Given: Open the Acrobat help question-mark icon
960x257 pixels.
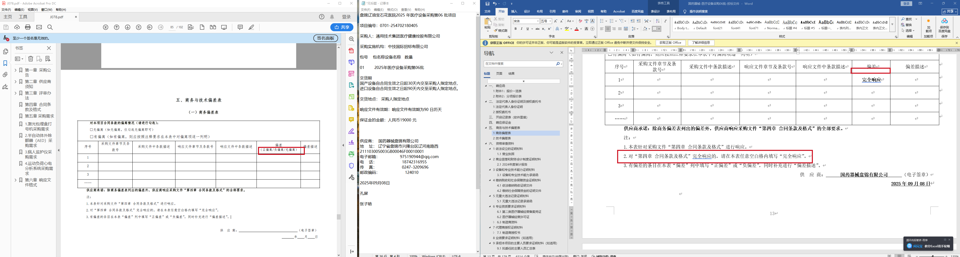Looking at the screenshot, I should coord(322,17).
